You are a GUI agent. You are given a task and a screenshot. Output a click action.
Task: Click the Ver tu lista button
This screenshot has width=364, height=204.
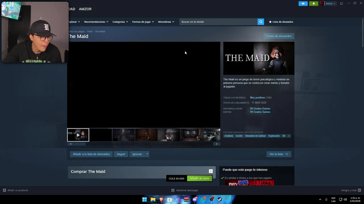tap(279, 154)
